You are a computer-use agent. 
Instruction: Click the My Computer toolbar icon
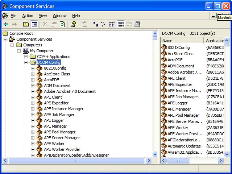pyautogui.click(x=137, y=24)
